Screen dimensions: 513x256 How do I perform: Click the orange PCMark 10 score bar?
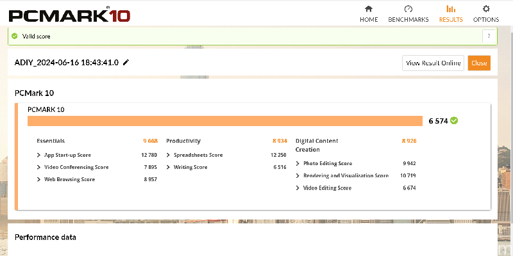[x=225, y=121]
